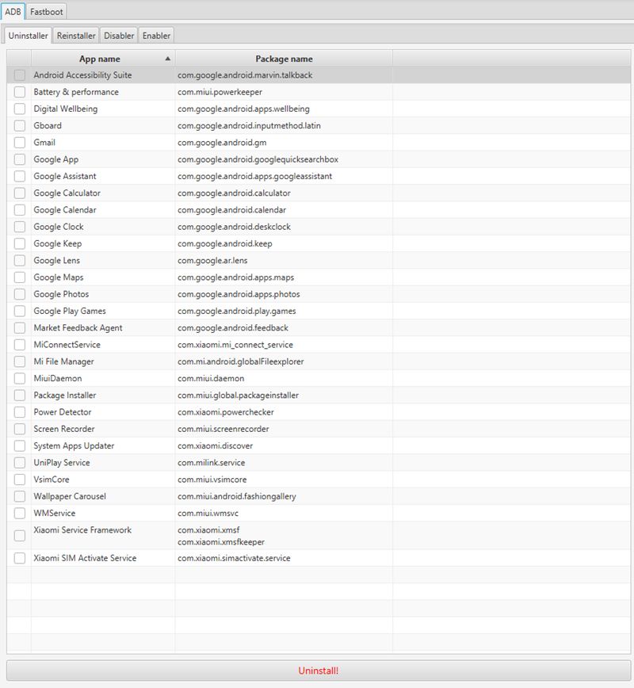Click the com.google.android.apps.wellbeing package text
634x688 pixels.
click(243, 109)
